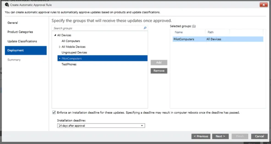Select Ungrouped Devices in the tree

[x=74, y=52]
